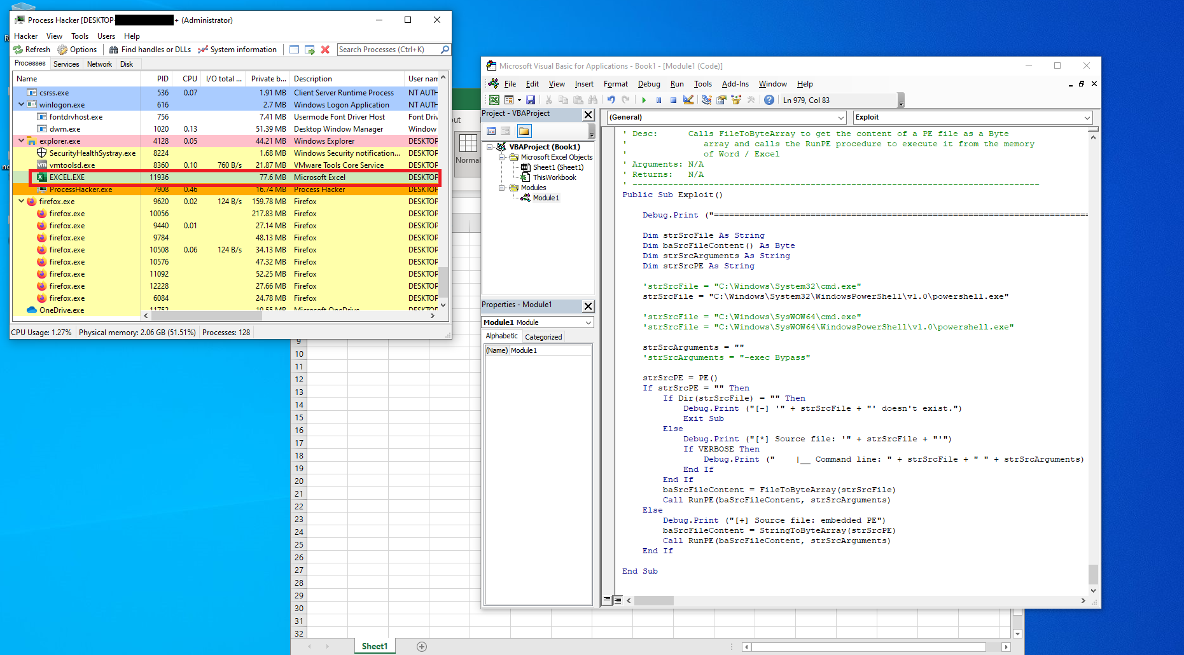Run the macro with green play icon
1184x655 pixels.
(644, 100)
